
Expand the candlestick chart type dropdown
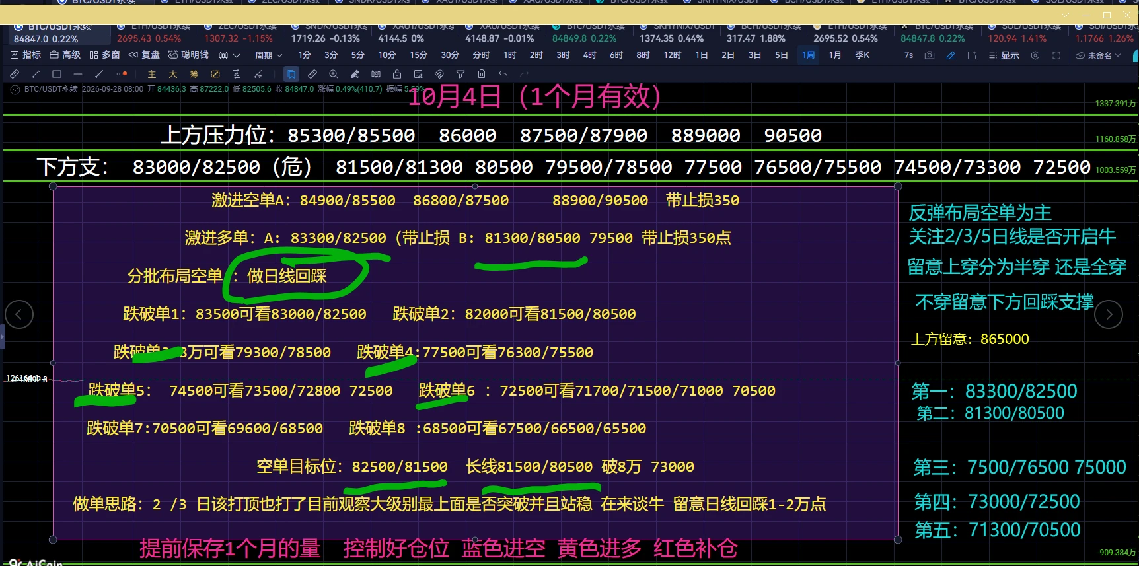coord(229,55)
